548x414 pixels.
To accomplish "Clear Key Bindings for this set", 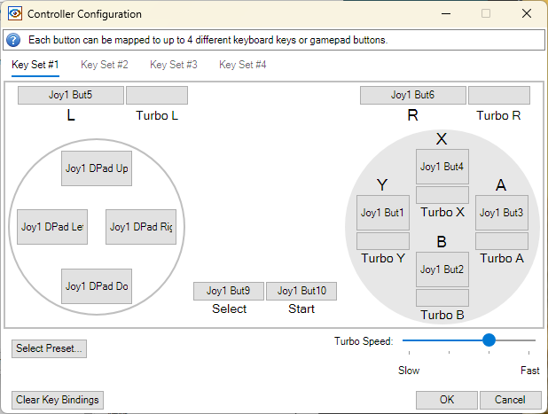I will [58, 400].
